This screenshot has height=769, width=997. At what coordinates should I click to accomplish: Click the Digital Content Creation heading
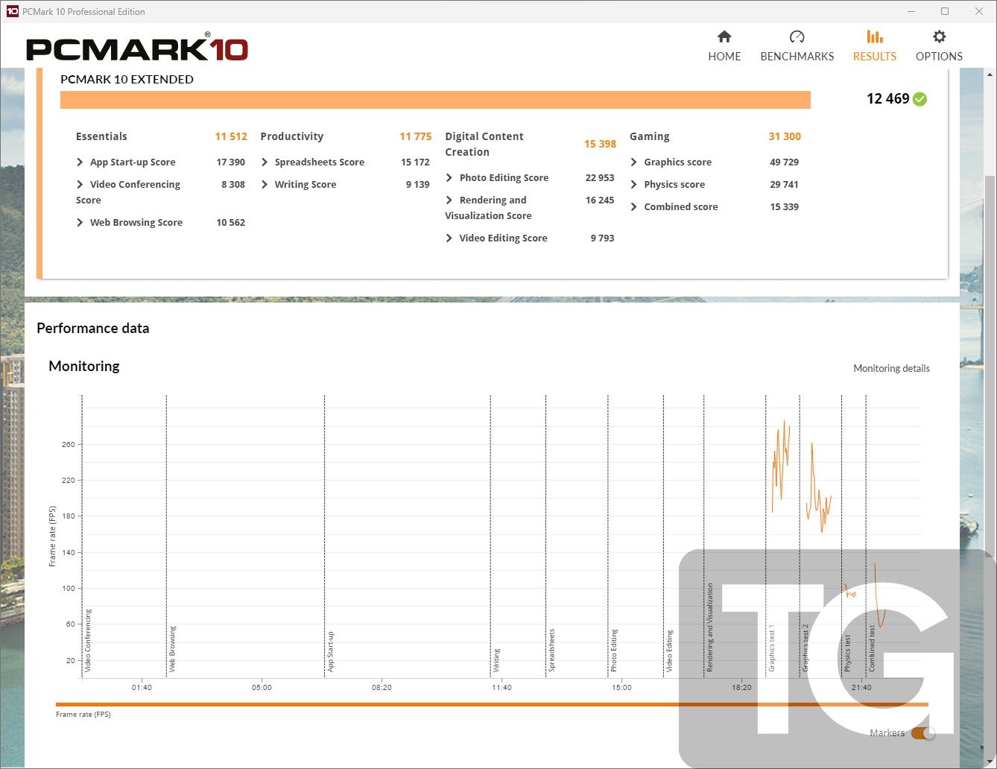pos(484,144)
